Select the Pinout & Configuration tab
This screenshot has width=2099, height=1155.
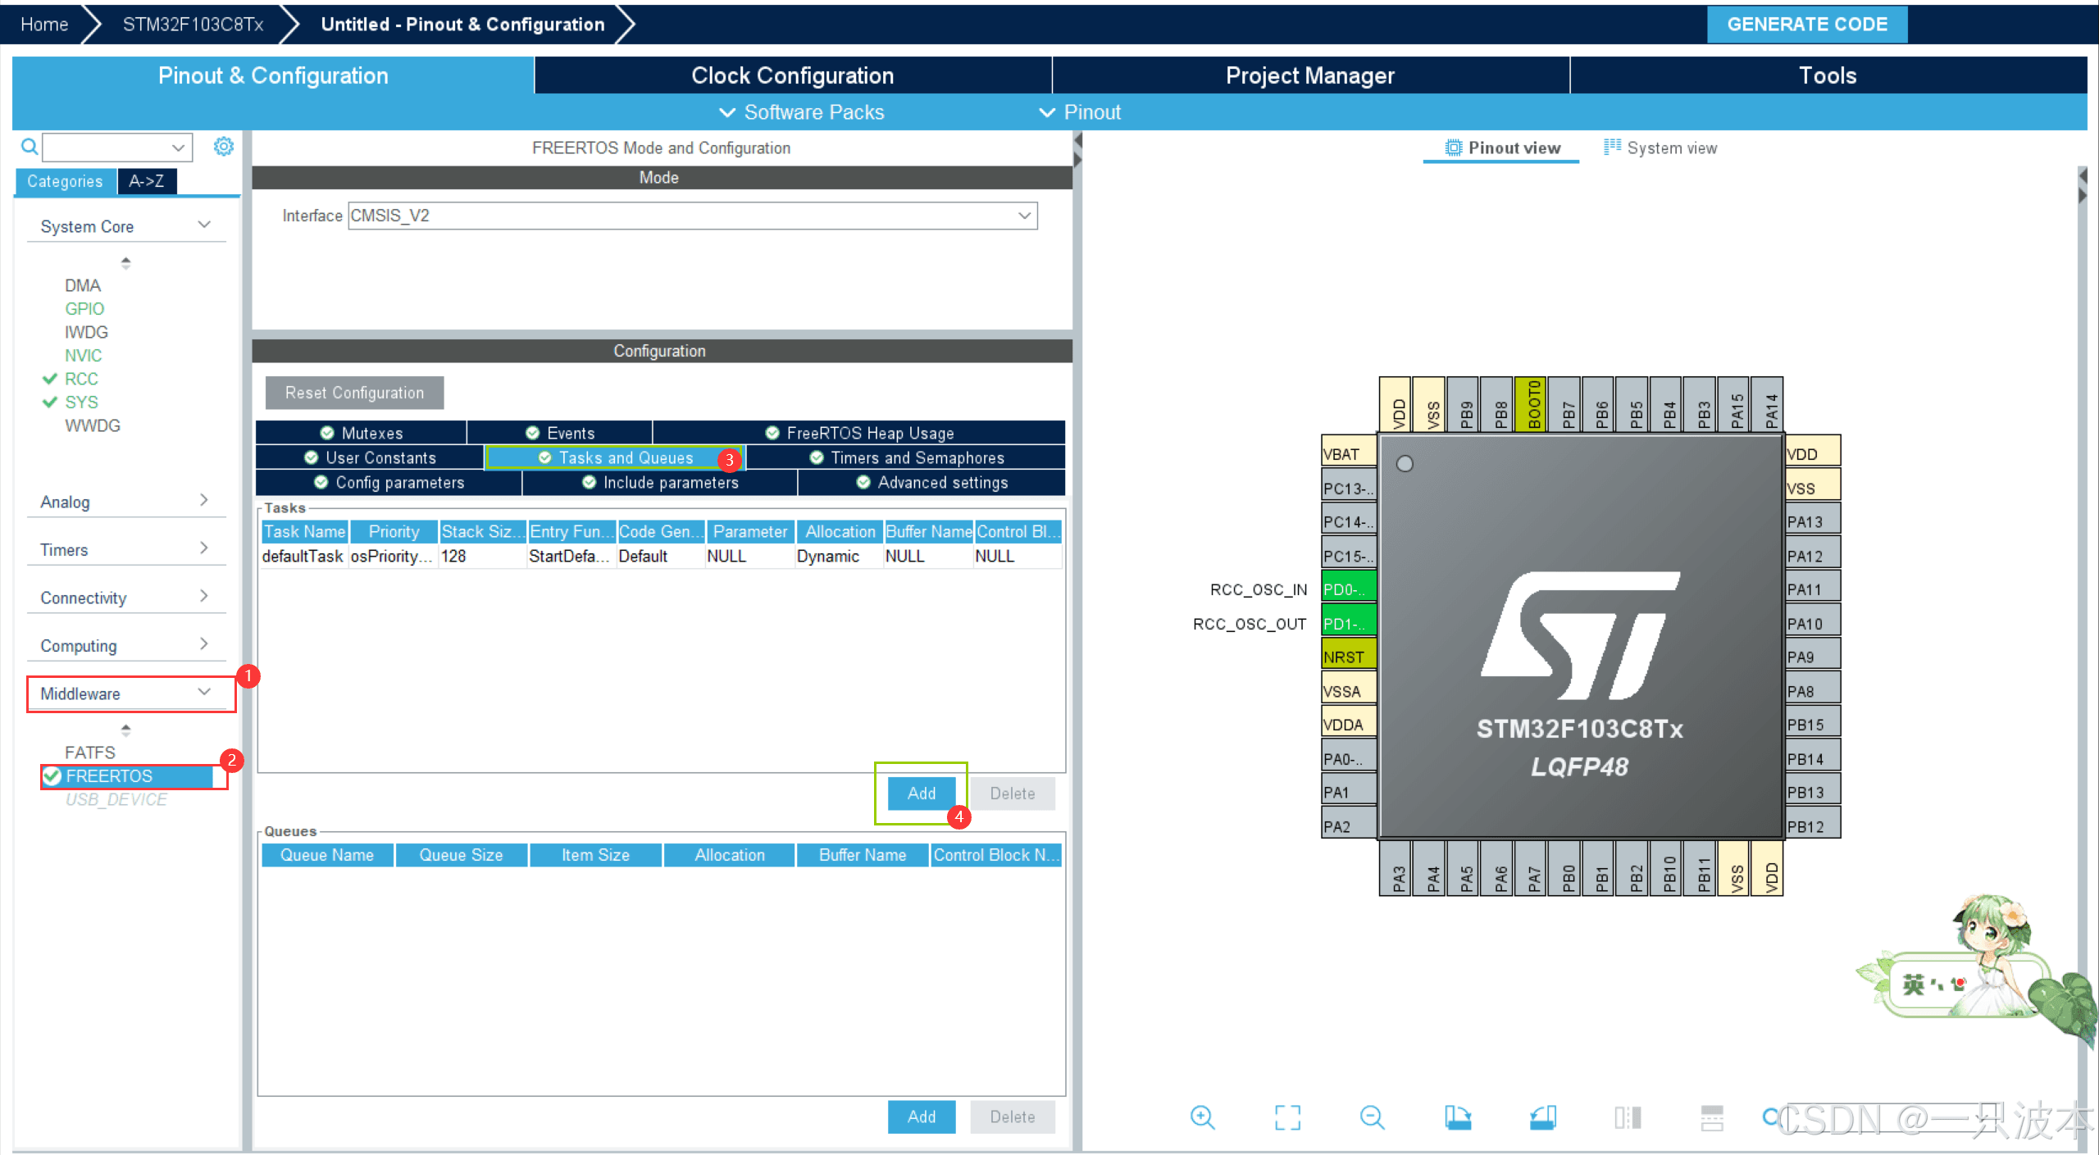(x=273, y=75)
